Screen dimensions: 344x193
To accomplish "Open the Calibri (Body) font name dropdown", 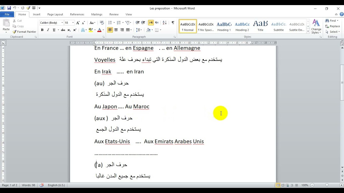I will [62, 23].
